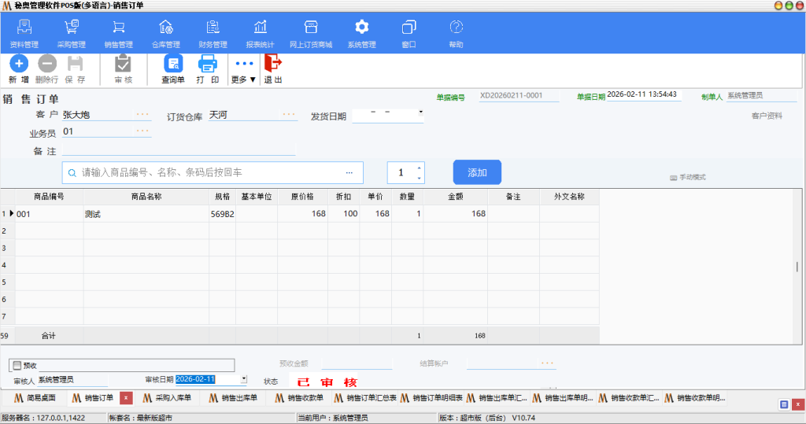Open 仓库管理 warehouse management module
Screen dimensions: 806x424
[x=165, y=28]
